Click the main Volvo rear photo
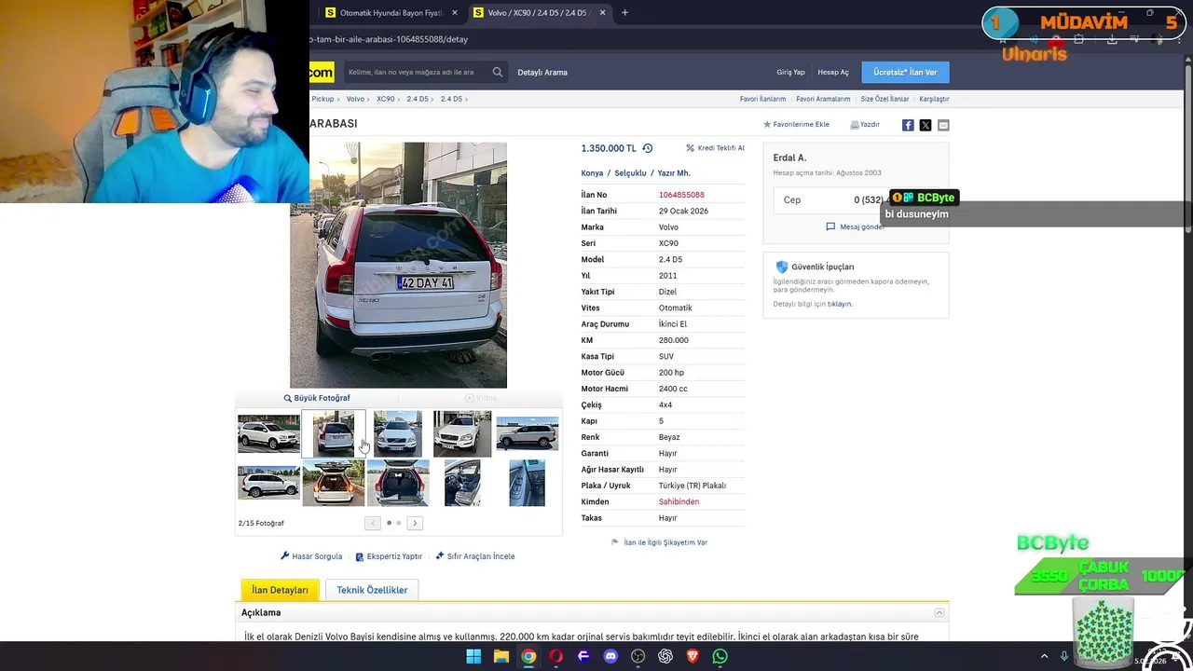Screen dimensions: 1193x671 (398, 265)
